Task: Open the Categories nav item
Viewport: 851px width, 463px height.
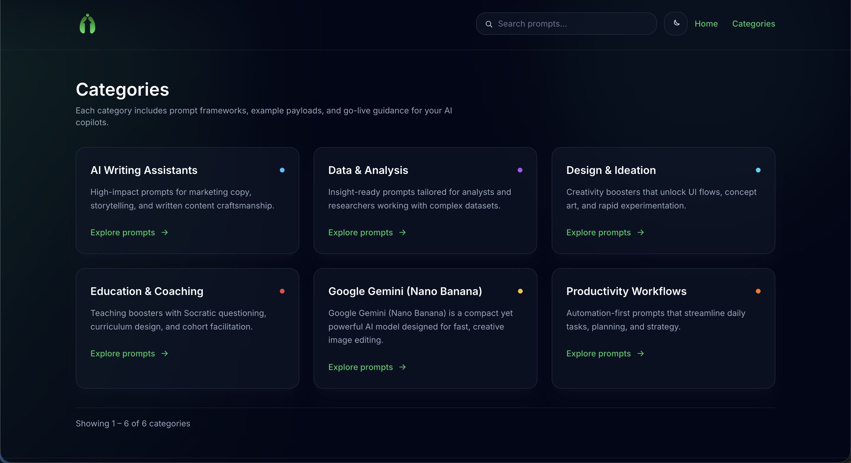Action: [753, 24]
